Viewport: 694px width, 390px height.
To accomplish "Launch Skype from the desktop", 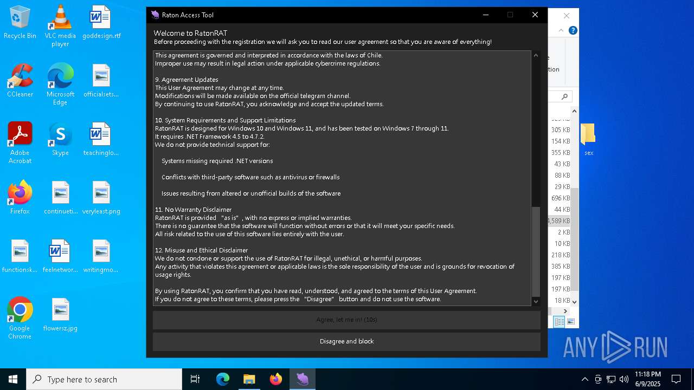I will pos(60,140).
